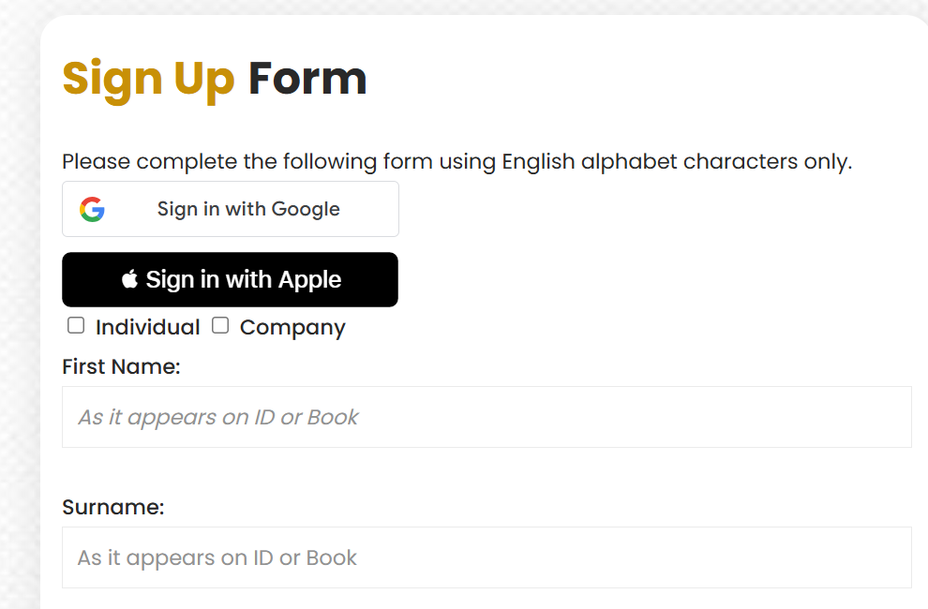Tick the Individual checkbox

point(76,325)
